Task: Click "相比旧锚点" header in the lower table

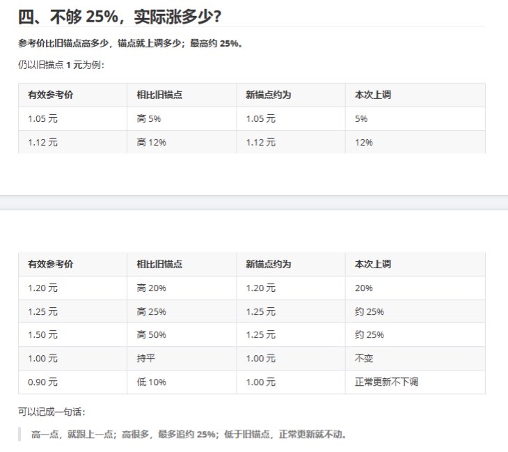Action: click(159, 264)
